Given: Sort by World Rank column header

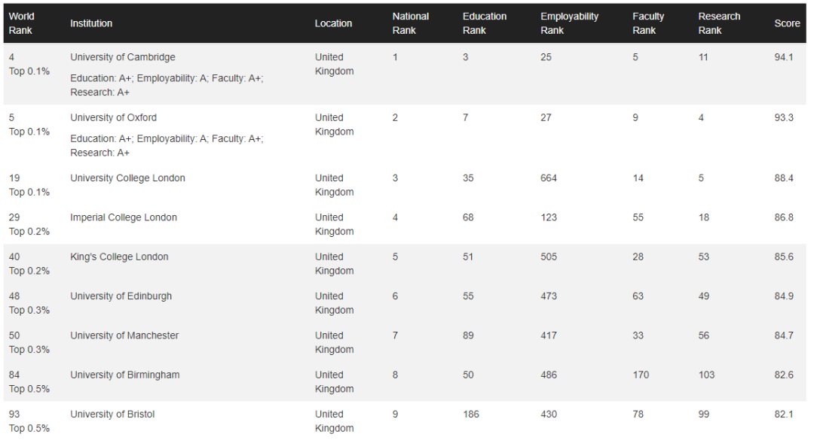Looking at the screenshot, I should click(x=21, y=23).
